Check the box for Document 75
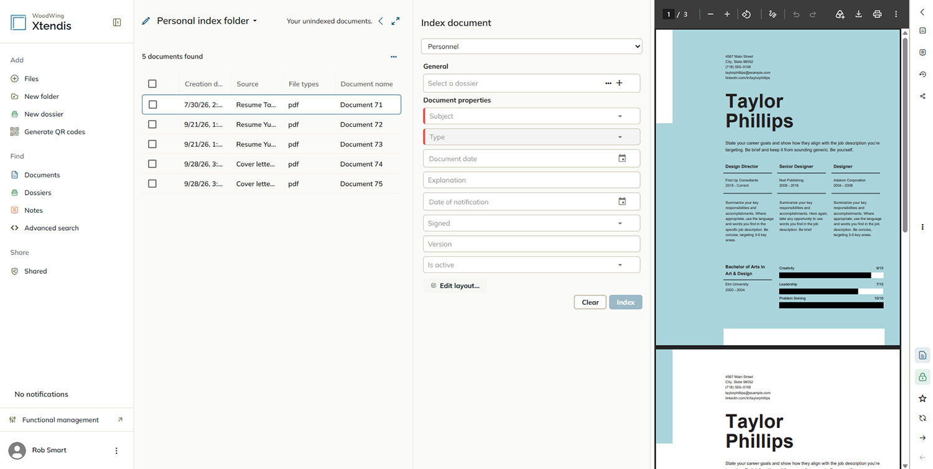Image resolution: width=933 pixels, height=469 pixels. (x=152, y=183)
